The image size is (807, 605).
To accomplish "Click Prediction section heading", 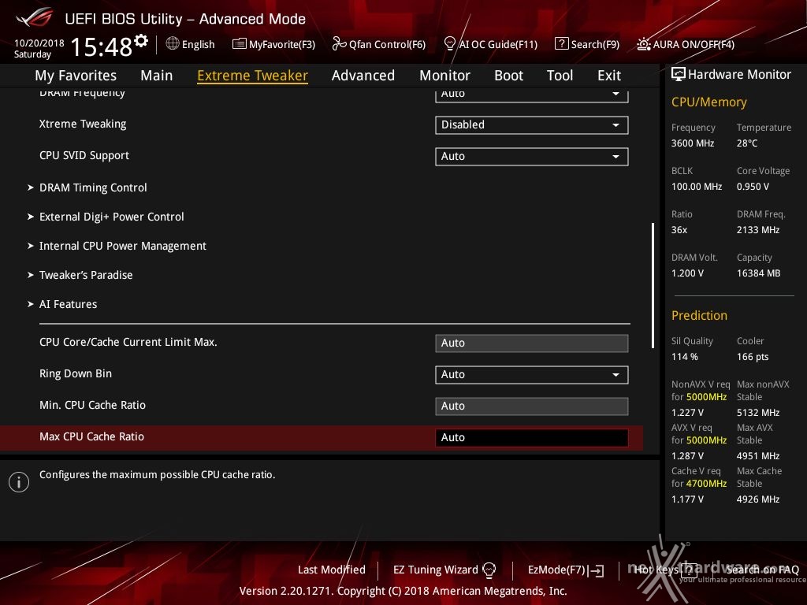I will pyautogui.click(x=699, y=315).
